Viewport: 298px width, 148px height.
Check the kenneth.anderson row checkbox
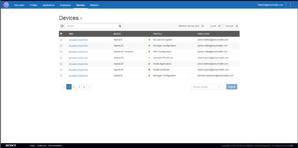click(x=61, y=75)
